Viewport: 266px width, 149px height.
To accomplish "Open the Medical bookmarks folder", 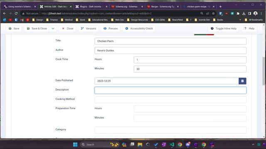I will coord(66,20).
